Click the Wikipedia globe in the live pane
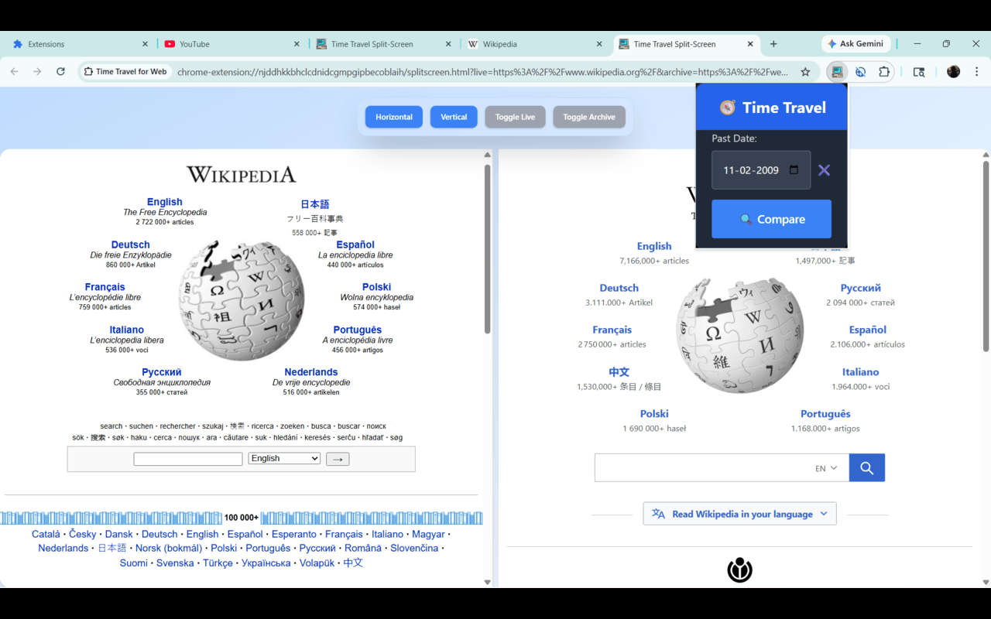 [x=740, y=335]
